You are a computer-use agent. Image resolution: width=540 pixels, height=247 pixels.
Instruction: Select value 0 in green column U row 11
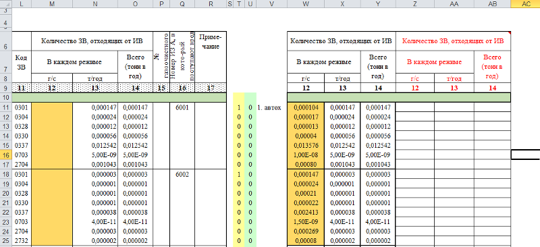(250, 107)
